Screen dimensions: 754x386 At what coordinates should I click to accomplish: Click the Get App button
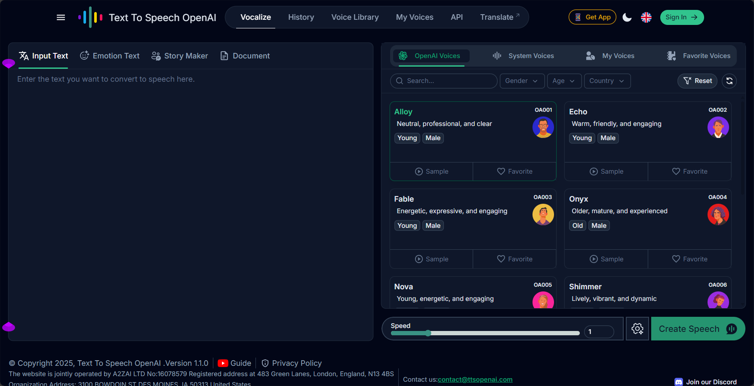click(x=592, y=17)
